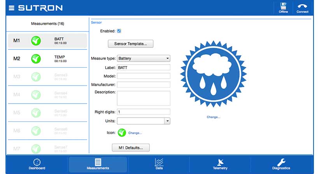Screen dimensions: 319x174
Task: Open the Measure type dropdown
Action: click(x=144, y=58)
